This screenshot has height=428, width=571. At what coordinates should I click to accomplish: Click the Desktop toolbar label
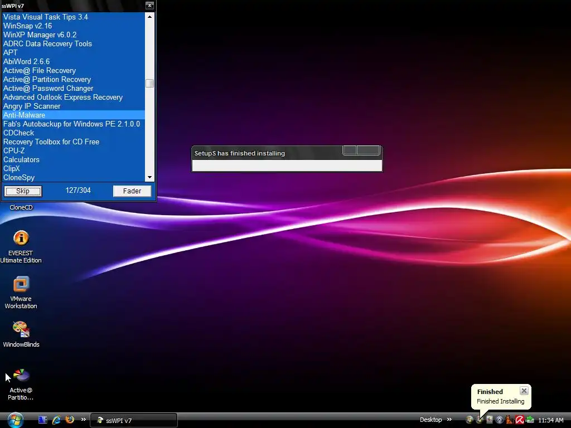430,420
